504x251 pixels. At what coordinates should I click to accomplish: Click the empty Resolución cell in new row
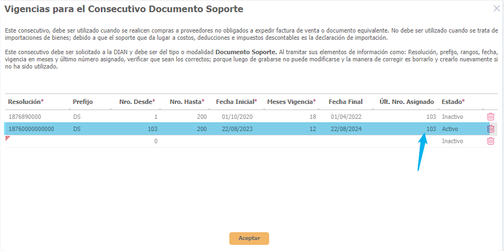pyautogui.click(x=36, y=141)
